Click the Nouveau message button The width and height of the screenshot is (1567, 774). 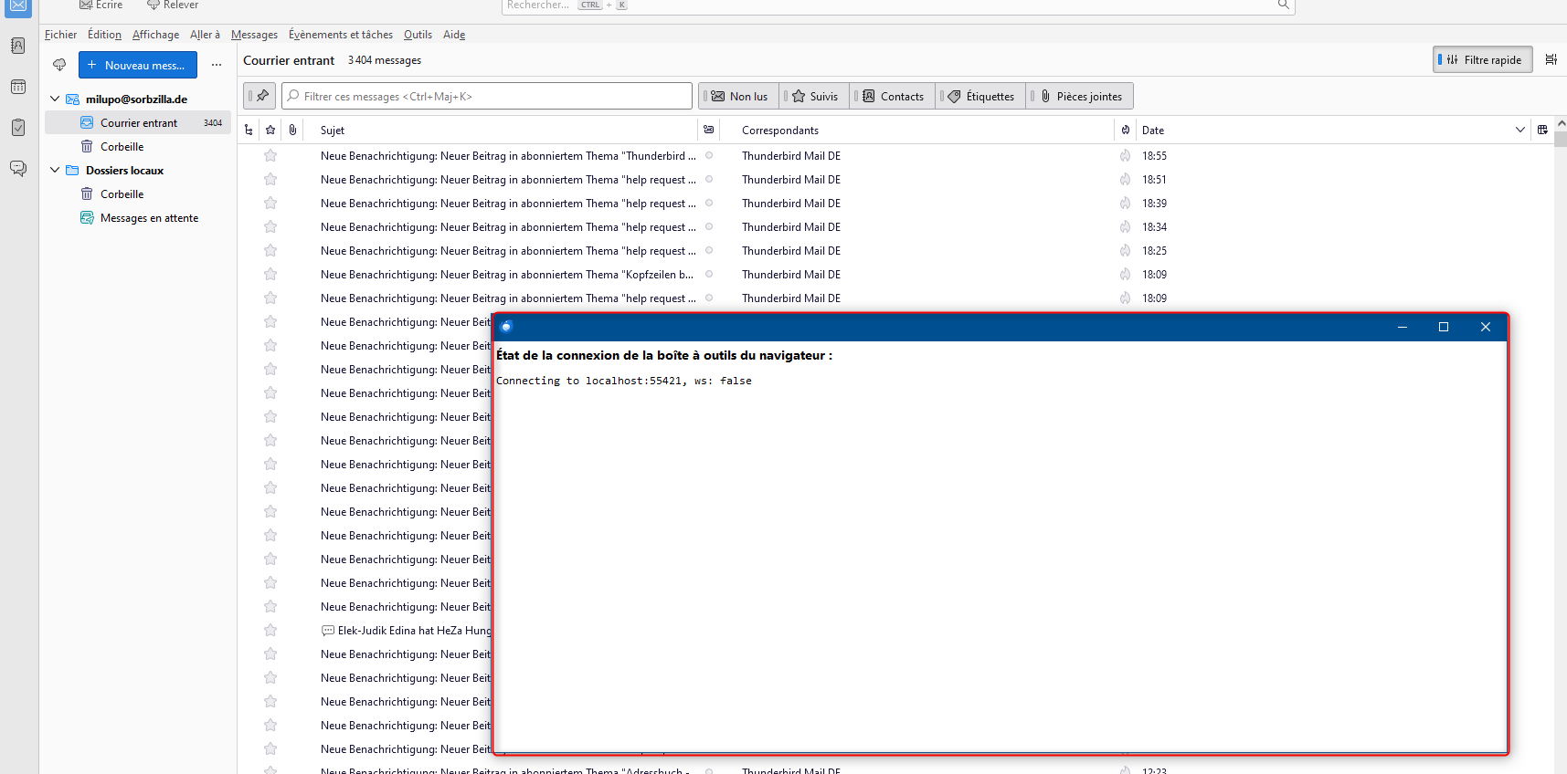138,65
